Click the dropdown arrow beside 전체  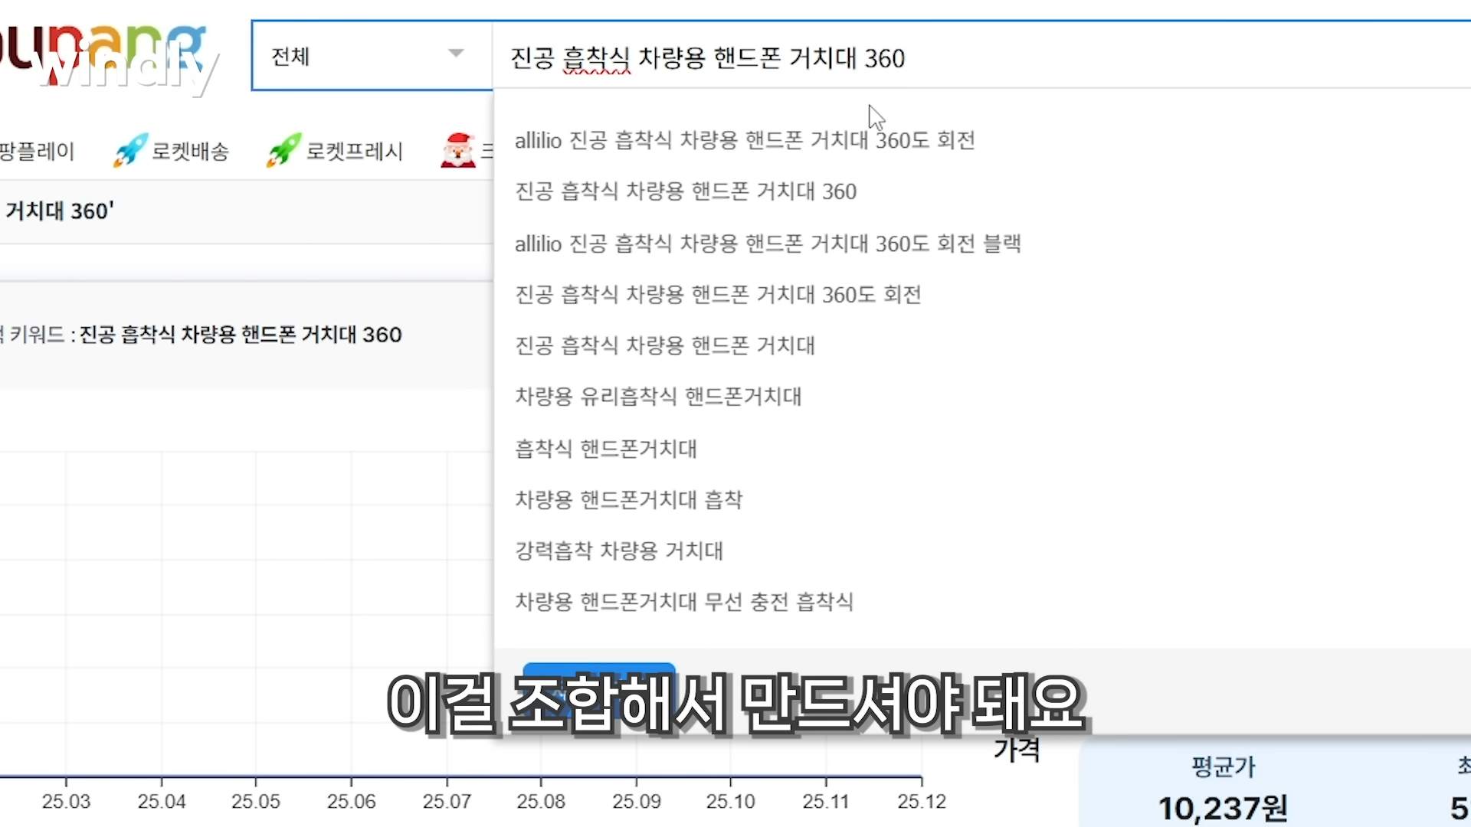pyautogui.click(x=456, y=54)
